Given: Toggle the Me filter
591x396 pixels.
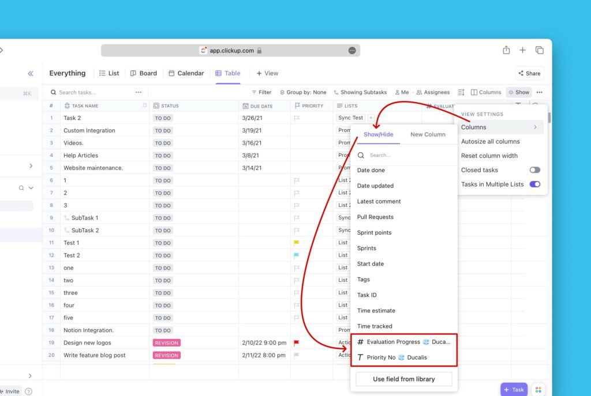Looking at the screenshot, I should tap(402, 92).
